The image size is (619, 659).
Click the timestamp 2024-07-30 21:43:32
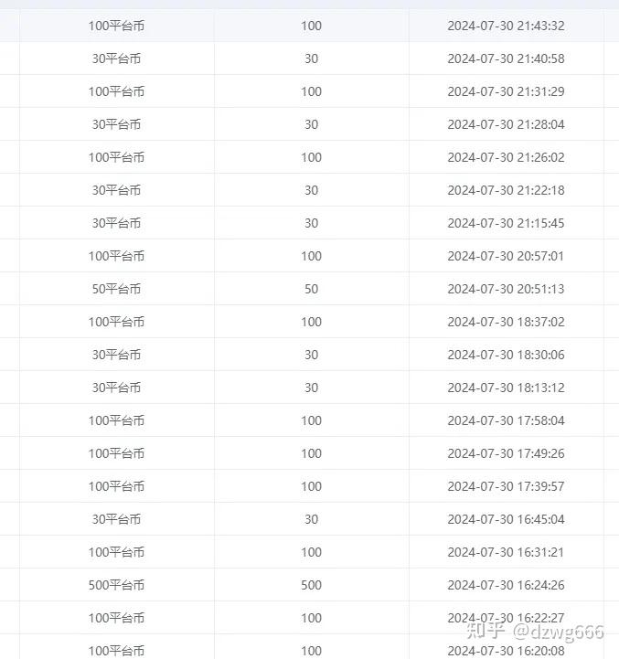pos(506,26)
